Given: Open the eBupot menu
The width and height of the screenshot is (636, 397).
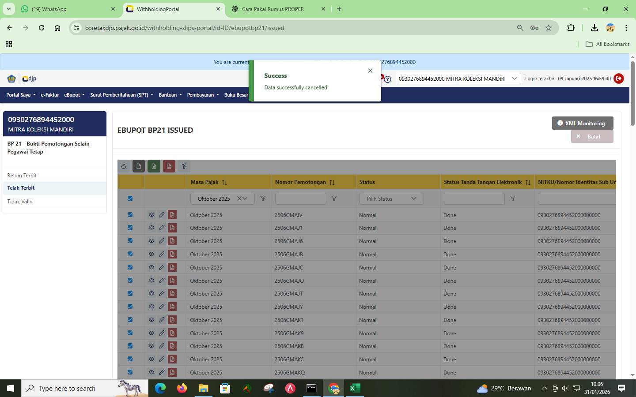Looking at the screenshot, I should pos(74,95).
